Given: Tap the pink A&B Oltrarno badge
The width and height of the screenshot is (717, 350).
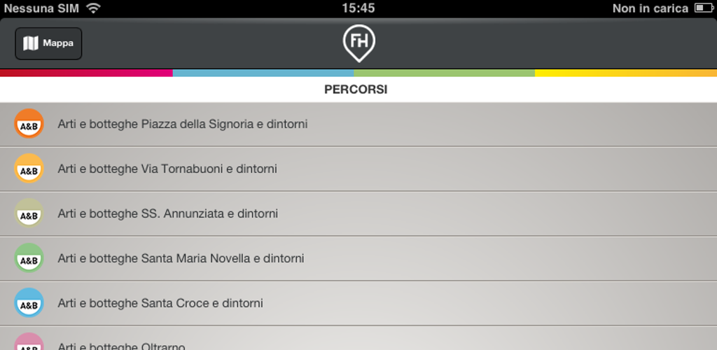Looking at the screenshot, I should pos(29,343).
